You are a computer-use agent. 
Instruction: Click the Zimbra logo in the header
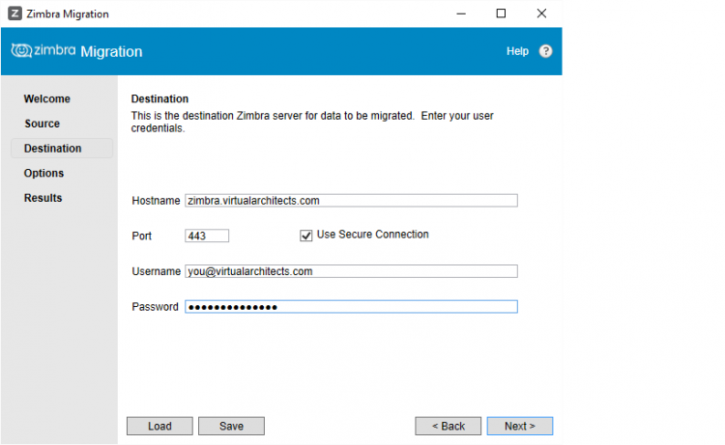43,51
